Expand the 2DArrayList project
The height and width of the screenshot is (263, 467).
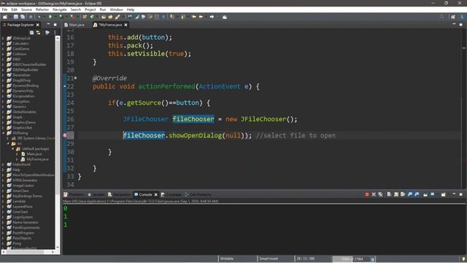point(3,38)
